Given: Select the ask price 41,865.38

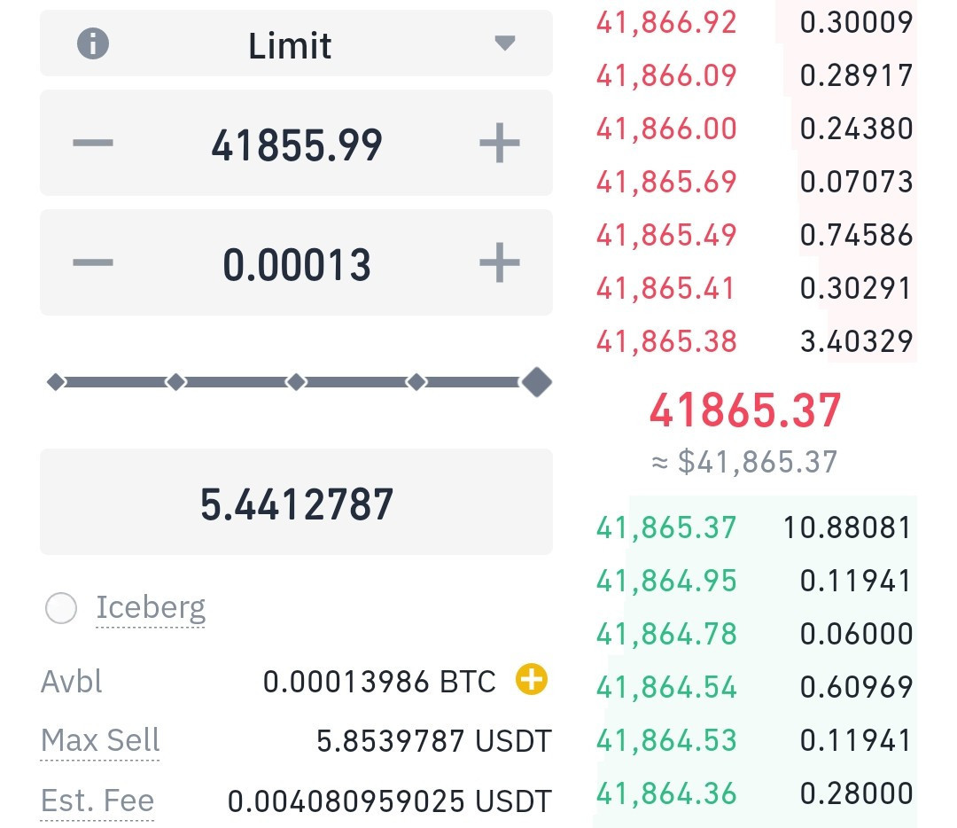Looking at the screenshot, I should tap(666, 341).
